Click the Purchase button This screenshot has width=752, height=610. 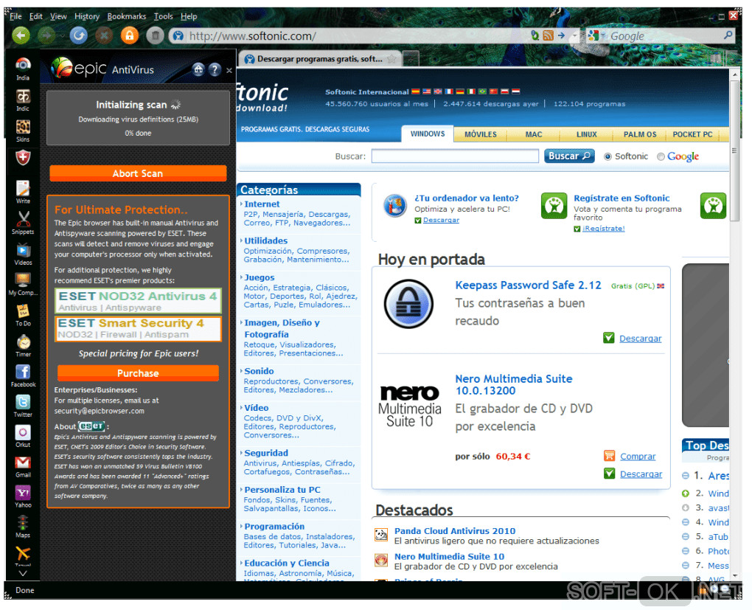click(x=138, y=373)
